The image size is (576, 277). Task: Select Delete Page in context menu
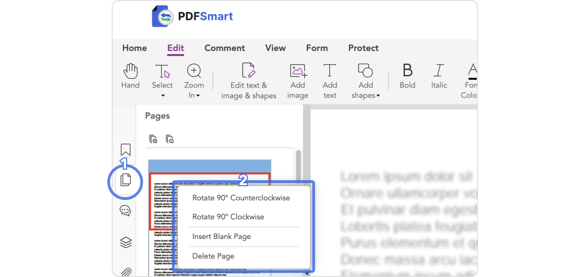coord(213,256)
